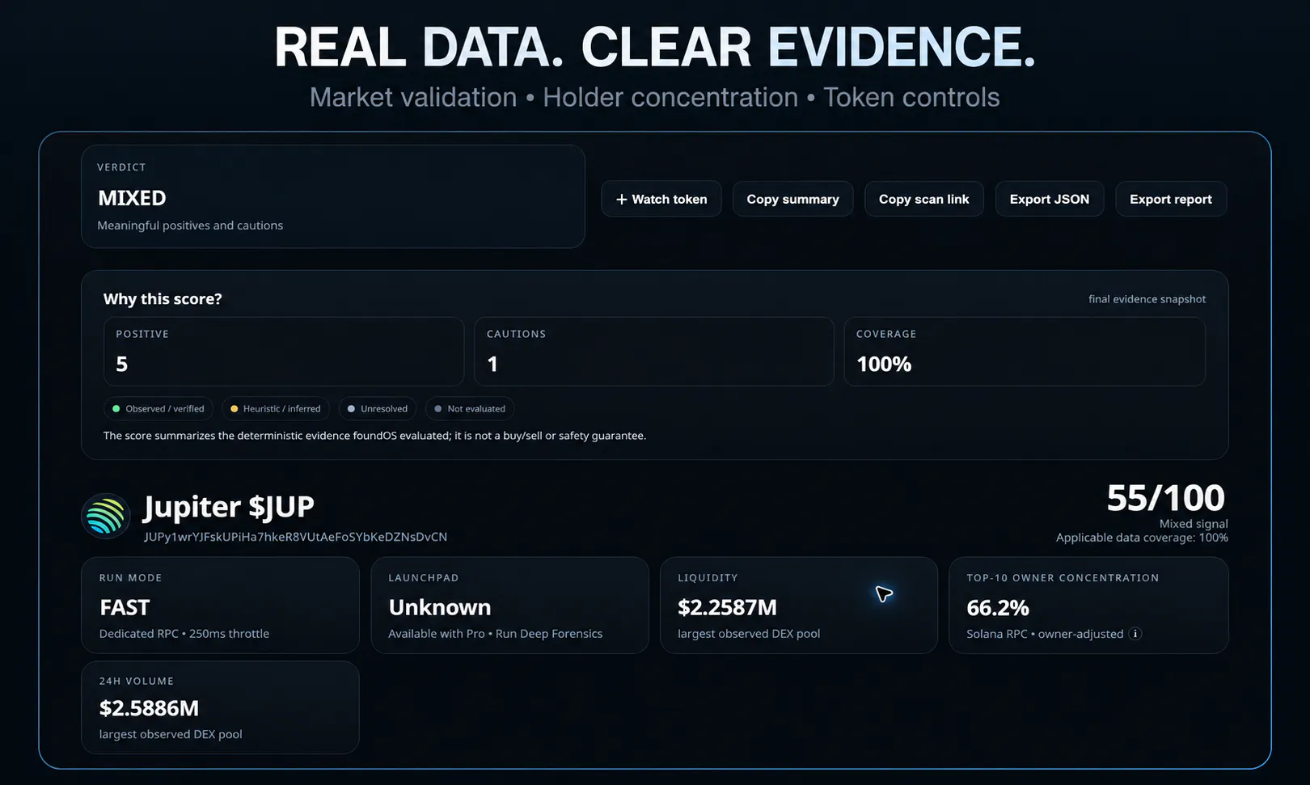Screen dimensions: 1310x785
Task: Click the 66.2% owner concentration value
Action: point(998,607)
